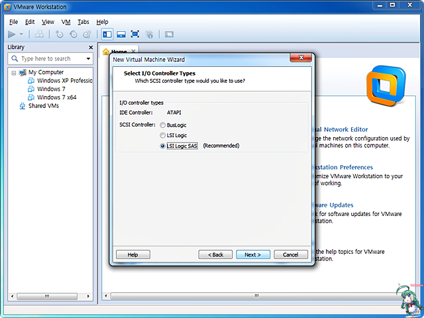Select the Windows 7 x64 VM
The image size is (424, 318).
tap(57, 97)
